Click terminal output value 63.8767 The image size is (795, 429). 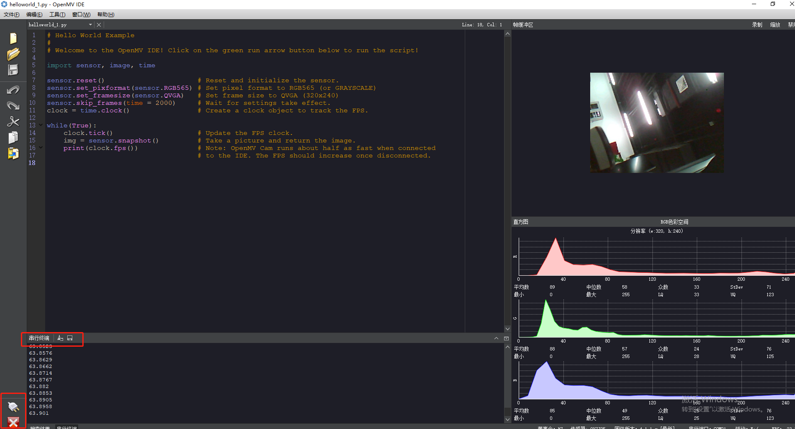point(41,380)
